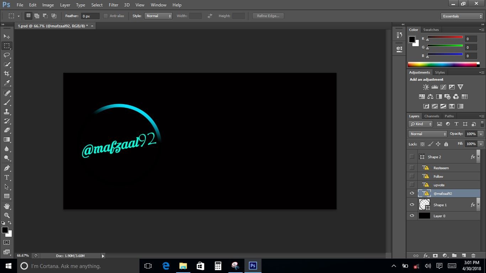
Task: Select the History Brush tool
Action: pos(7,121)
